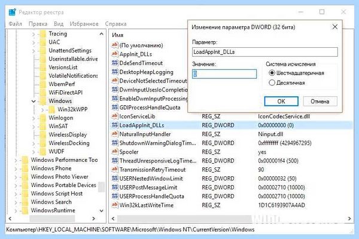Select the Windows Photo Viewer key

59,177
